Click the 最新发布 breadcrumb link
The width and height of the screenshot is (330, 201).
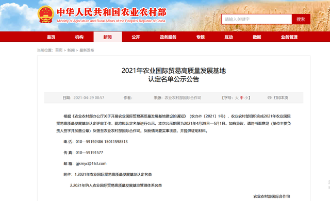(87, 51)
